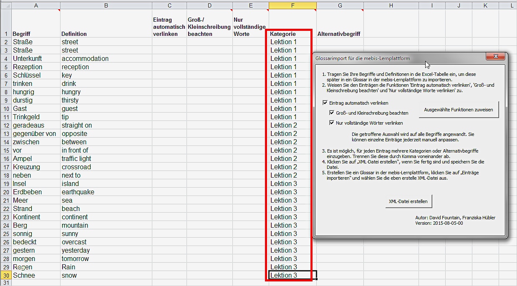The width and height of the screenshot is (517, 286).
Task: Select the cell containing 'snow'
Action: [106, 275]
